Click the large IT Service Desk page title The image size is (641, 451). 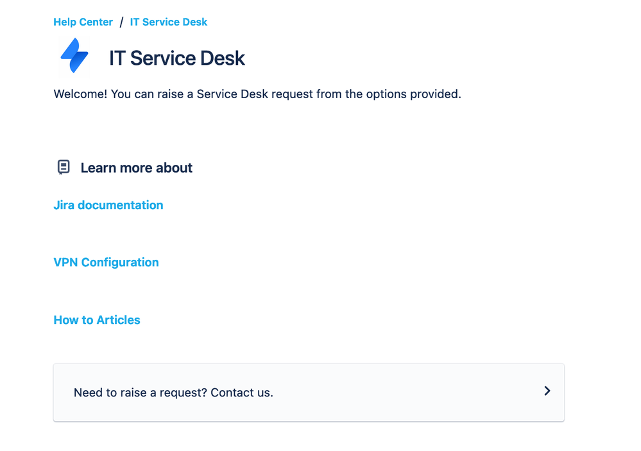click(177, 58)
